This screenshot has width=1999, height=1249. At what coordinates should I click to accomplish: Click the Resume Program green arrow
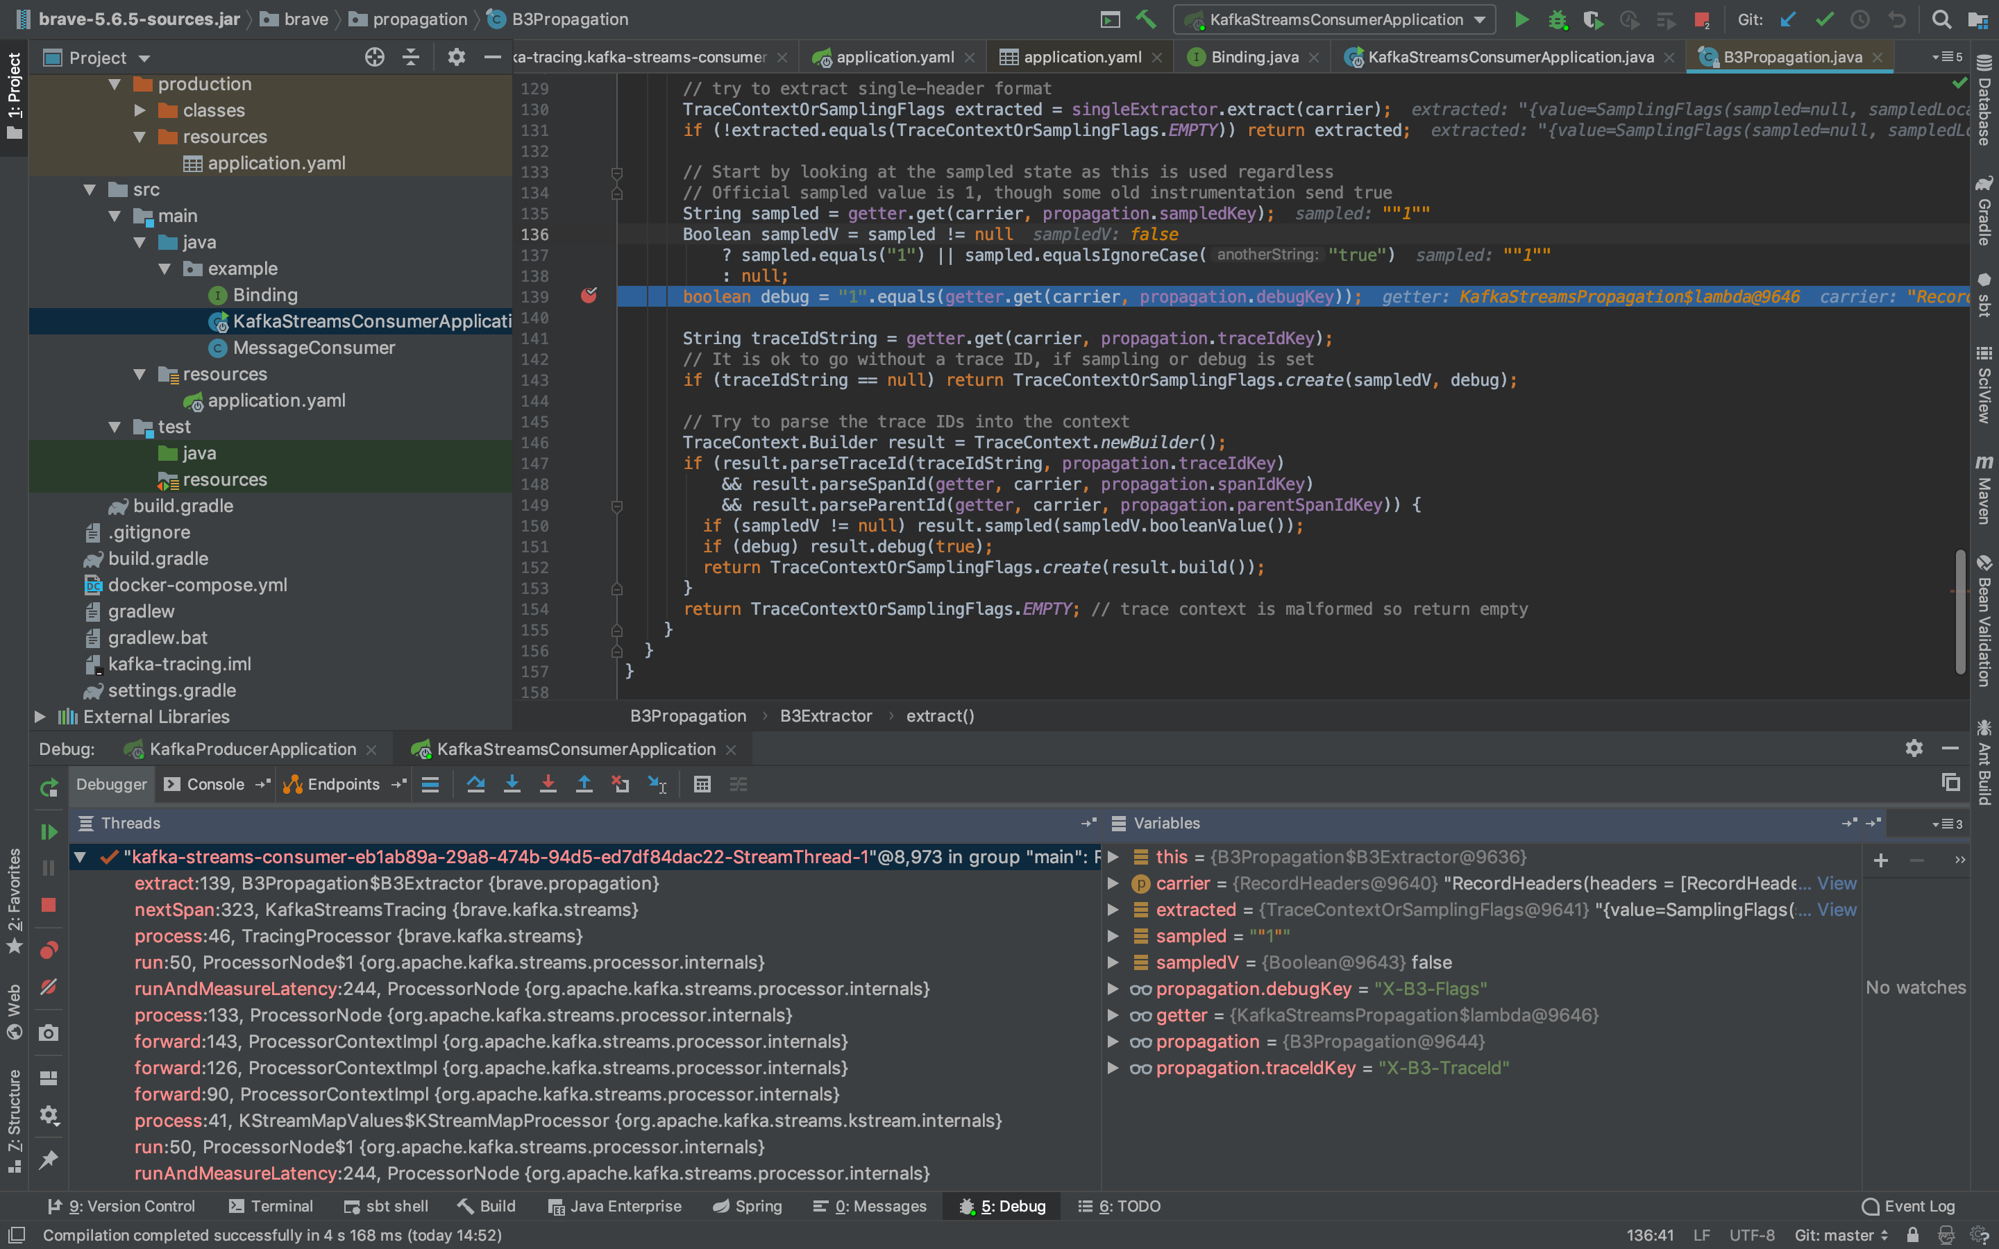(49, 832)
